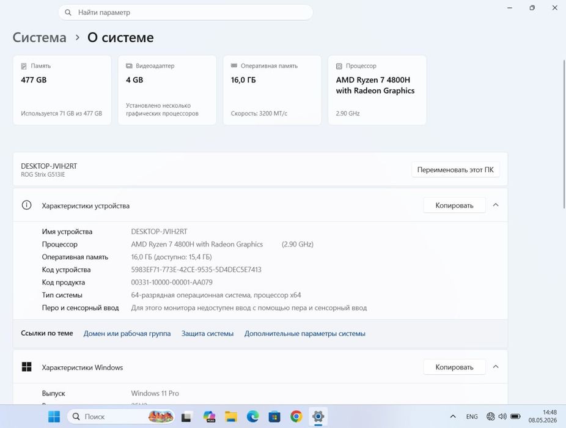Click the taskbar Поиск search box
Image resolution: width=566 pixels, height=428 pixels.
coord(121,416)
